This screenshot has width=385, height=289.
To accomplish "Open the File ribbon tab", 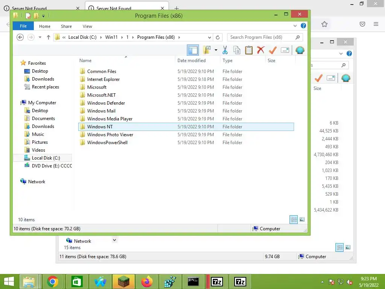I will point(23,26).
